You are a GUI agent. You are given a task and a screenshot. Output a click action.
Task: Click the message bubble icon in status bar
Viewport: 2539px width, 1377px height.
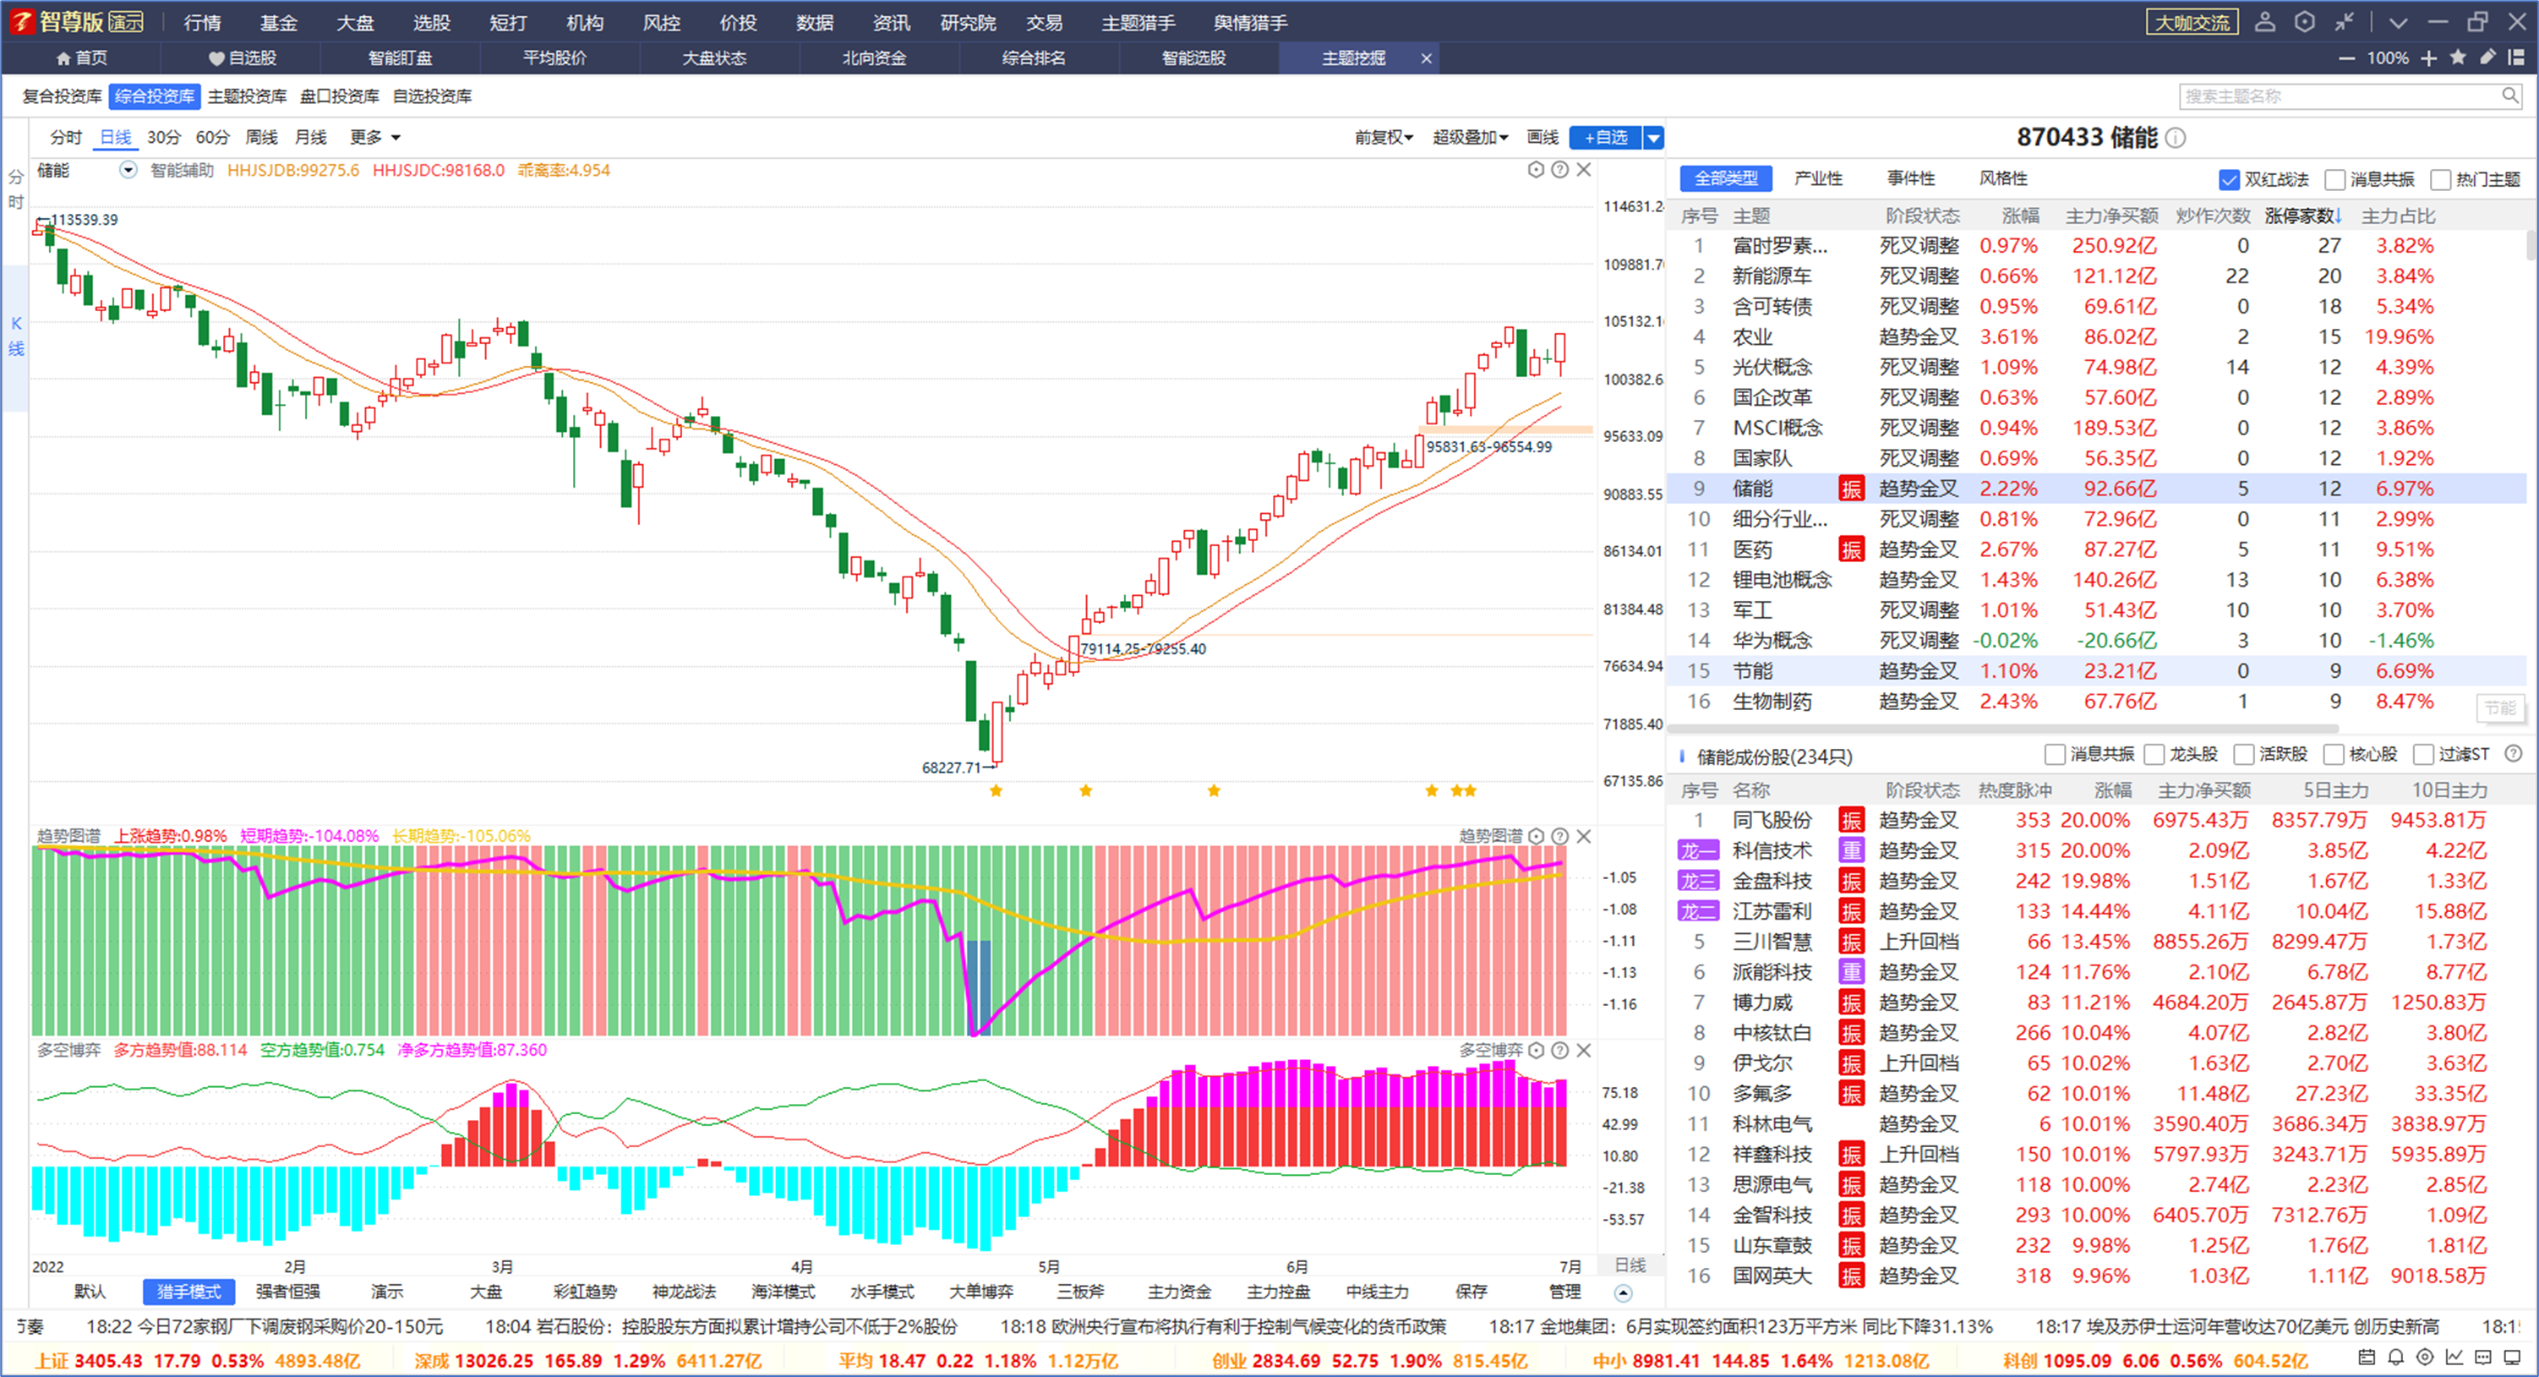2484,1358
